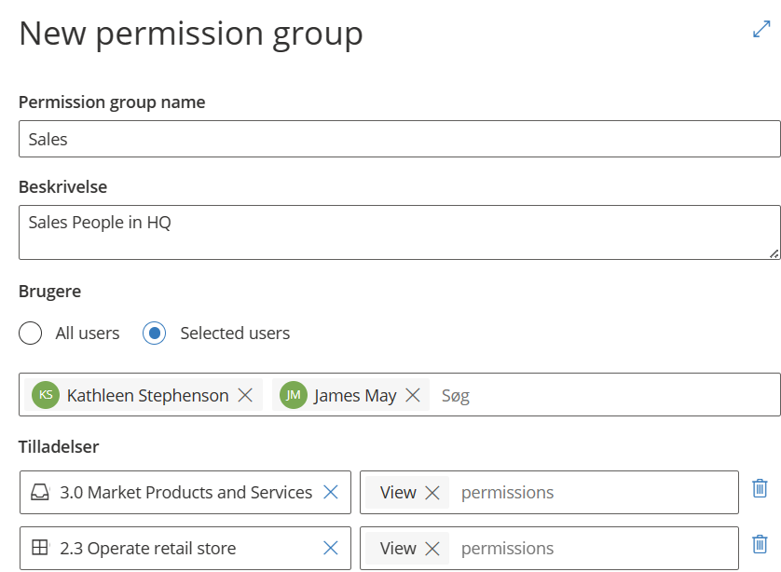Choose the Selected users radio option

(155, 334)
